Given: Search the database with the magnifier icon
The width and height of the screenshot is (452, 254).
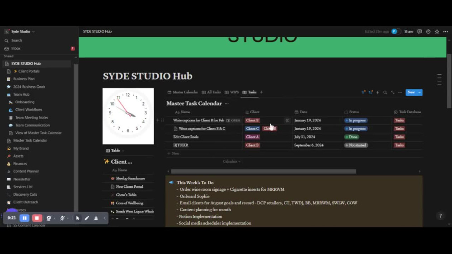Looking at the screenshot, I should coord(385,92).
